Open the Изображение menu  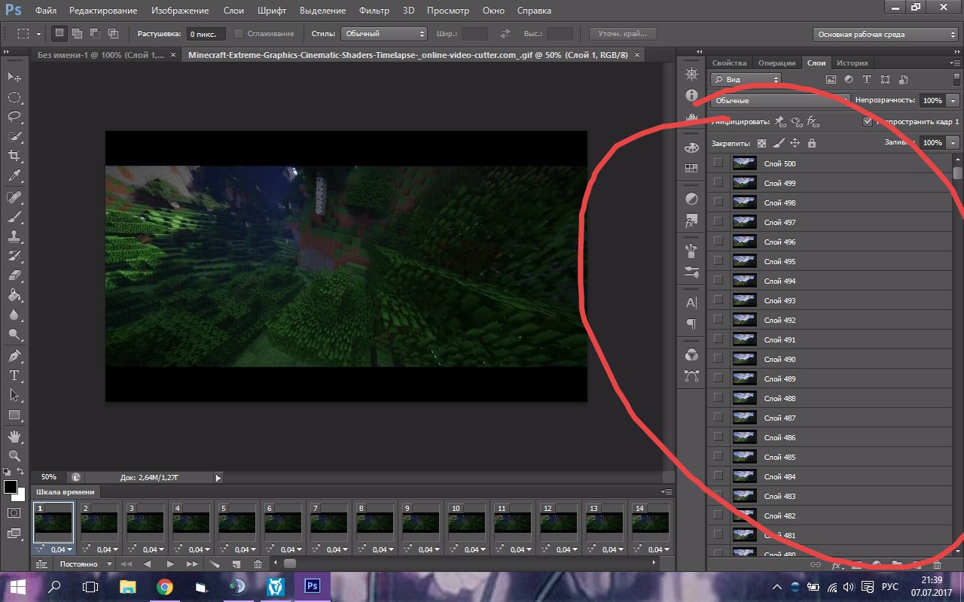[x=180, y=11]
